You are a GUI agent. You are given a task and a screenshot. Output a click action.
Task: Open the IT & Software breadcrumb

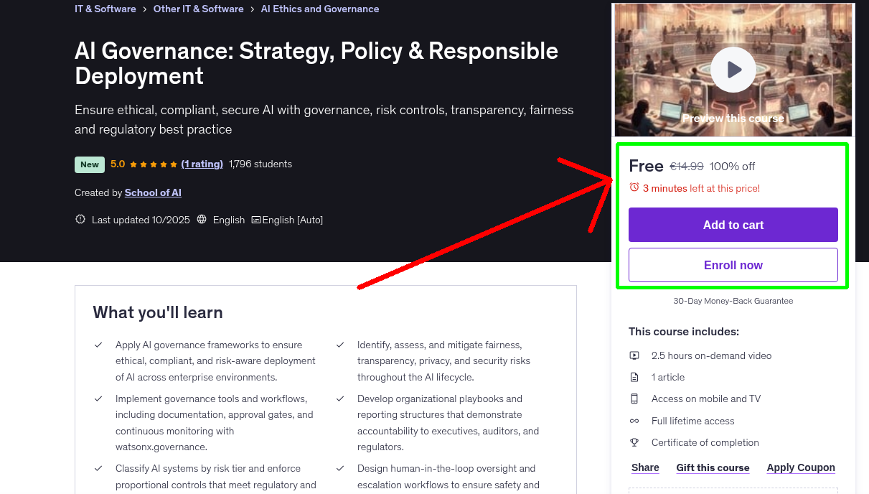[x=104, y=9]
